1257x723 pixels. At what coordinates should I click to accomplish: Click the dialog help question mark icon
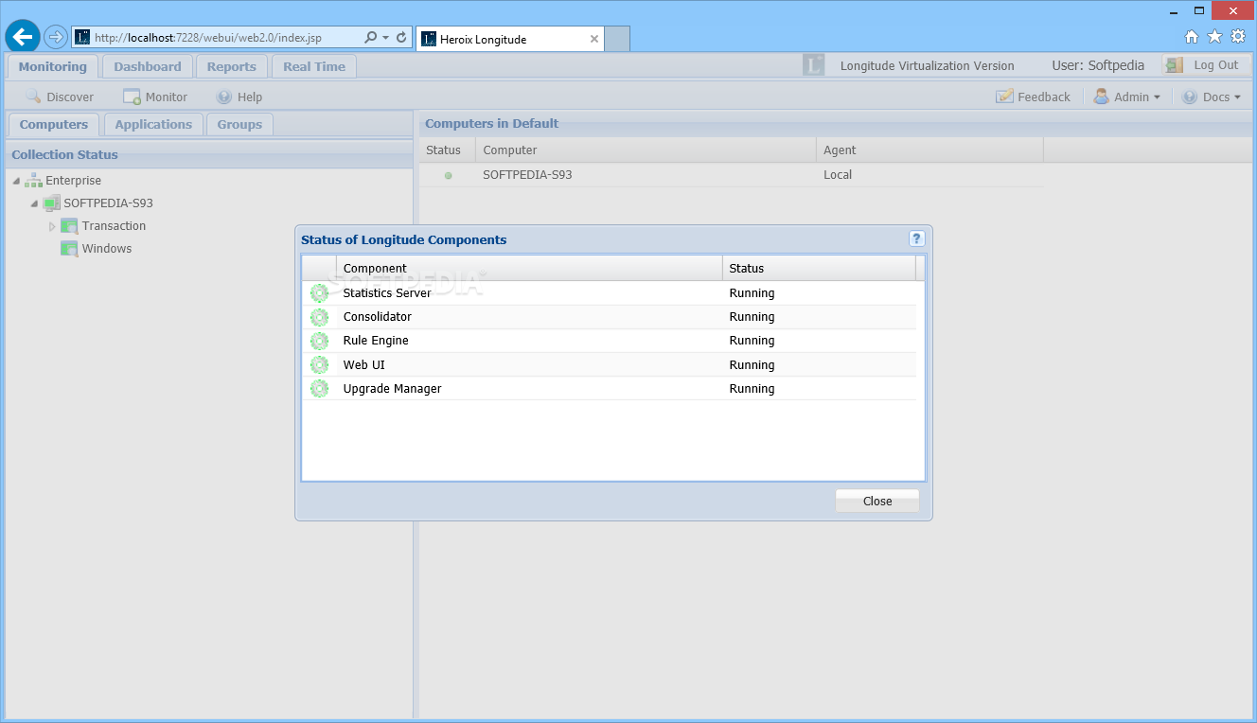916,238
